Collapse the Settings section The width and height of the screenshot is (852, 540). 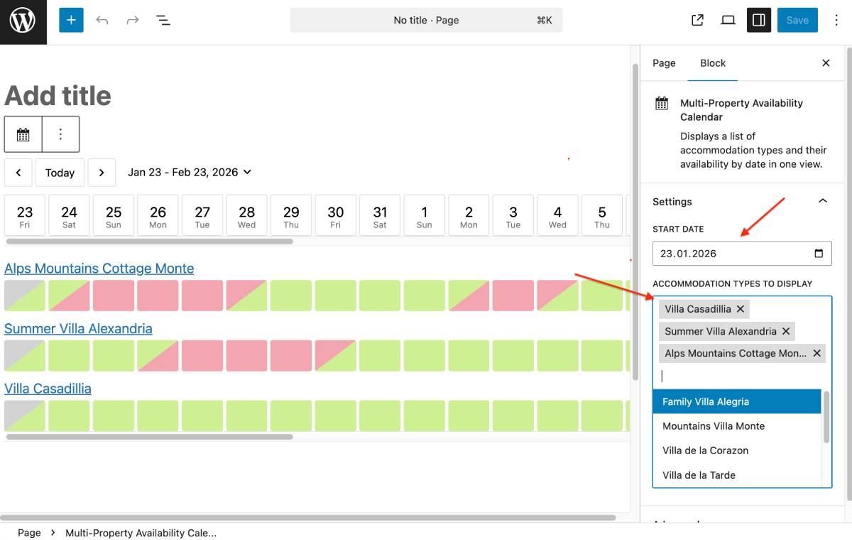tap(822, 201)
